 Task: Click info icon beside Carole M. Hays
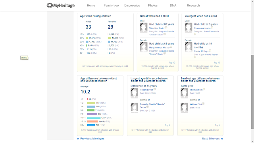210,51
